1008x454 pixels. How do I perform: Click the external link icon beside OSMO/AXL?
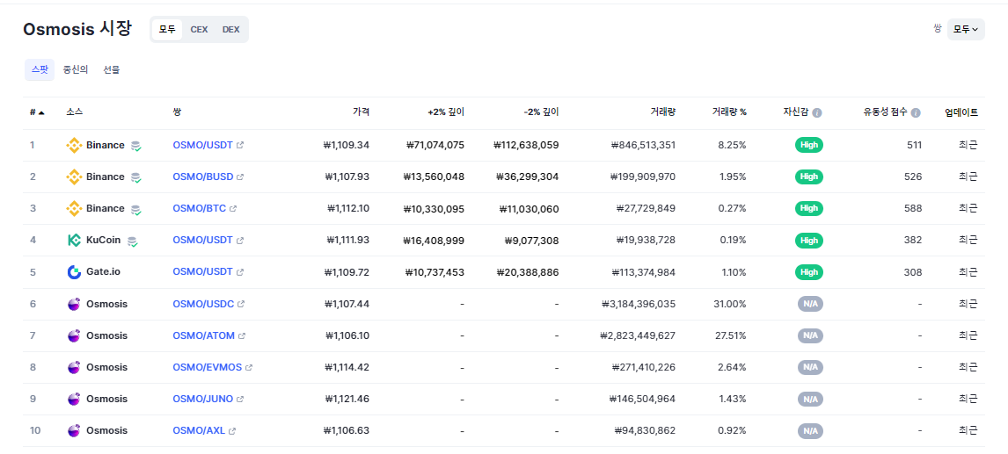(x=233, y=431)
